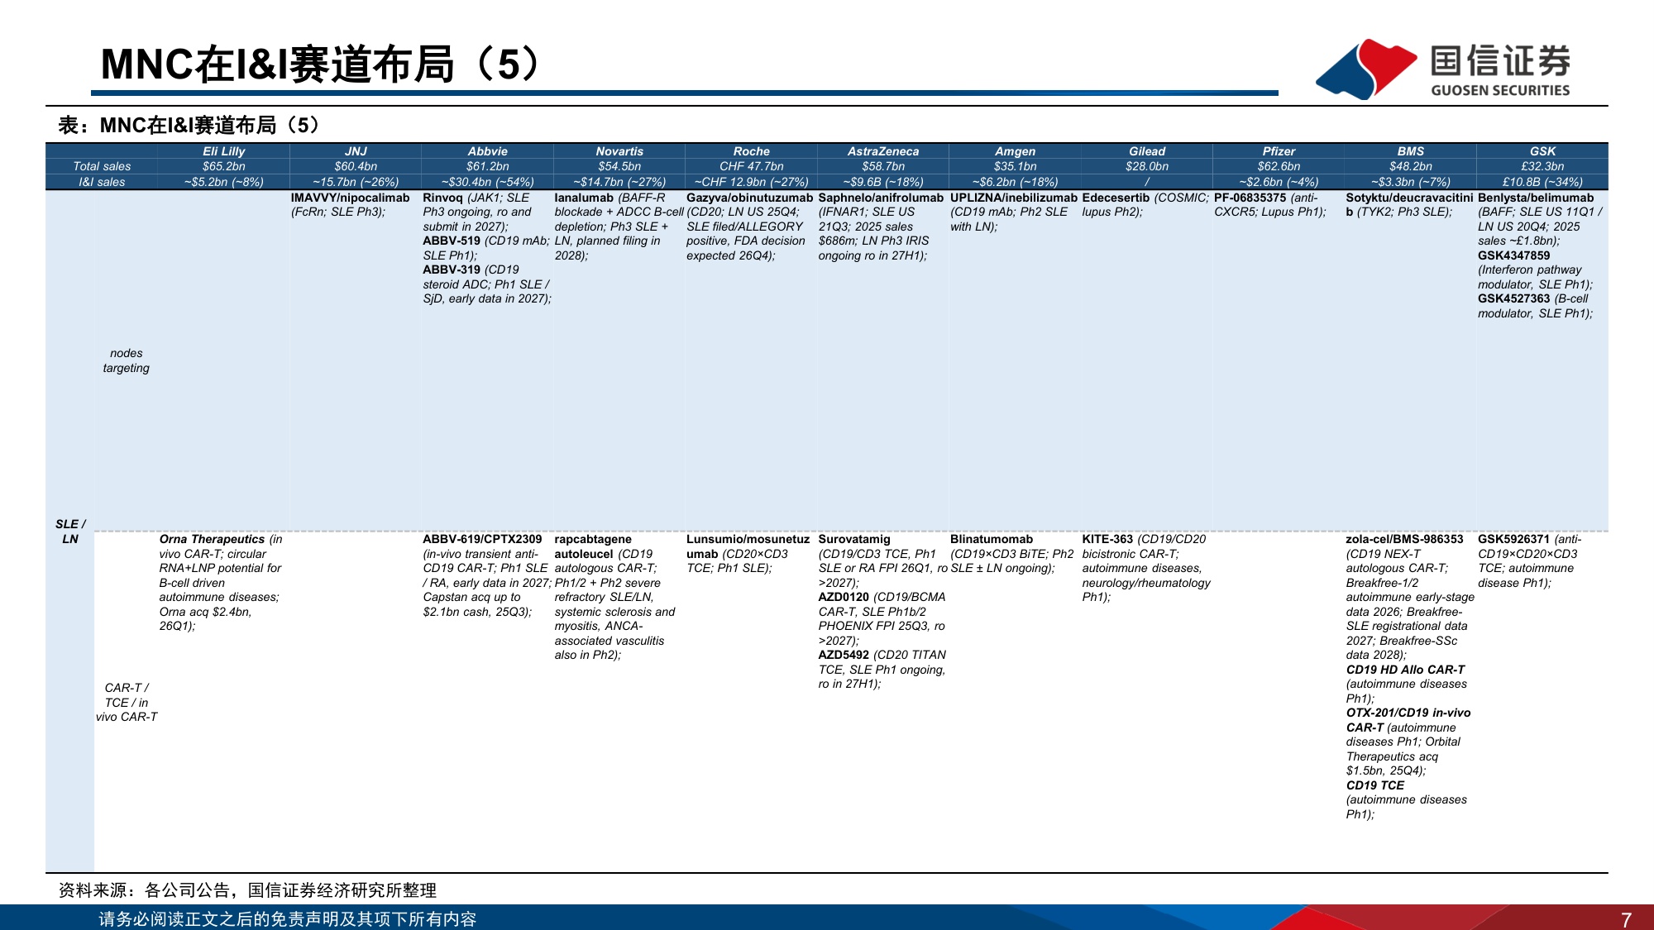Click the Abbvie column header
The height and width of the screenshot is (930, 1654).
pos(487,151)
